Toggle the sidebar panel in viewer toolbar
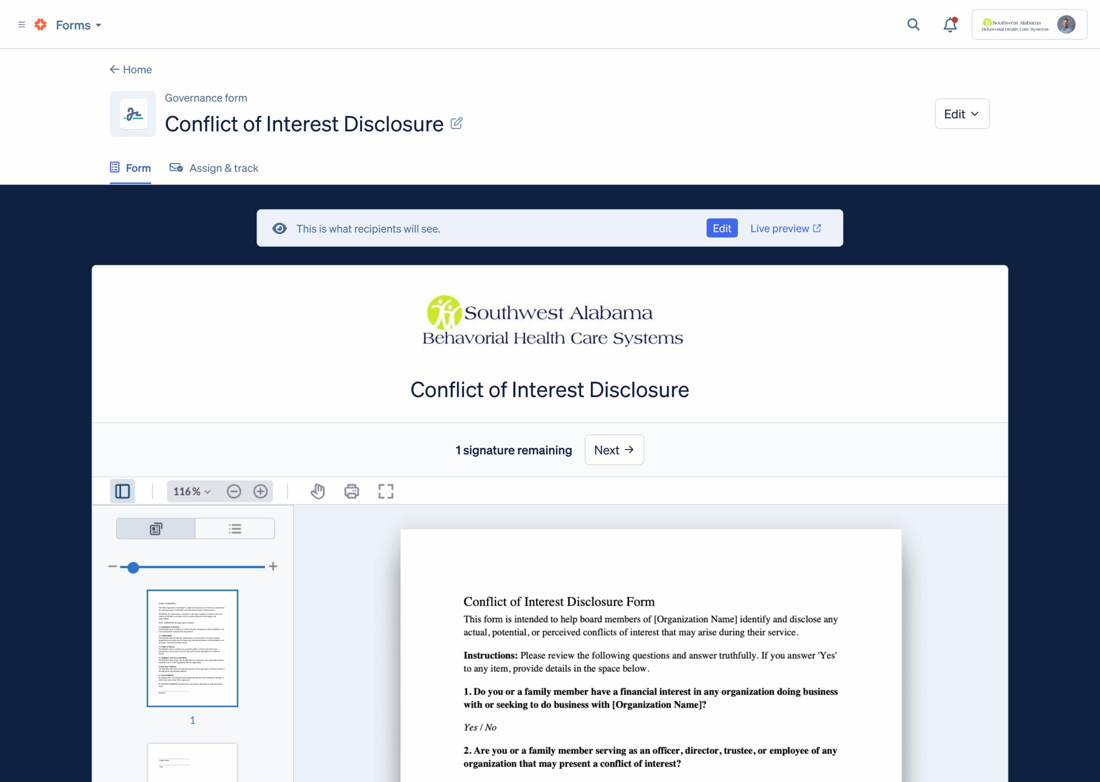1100x782 pixels. (122, 491)
